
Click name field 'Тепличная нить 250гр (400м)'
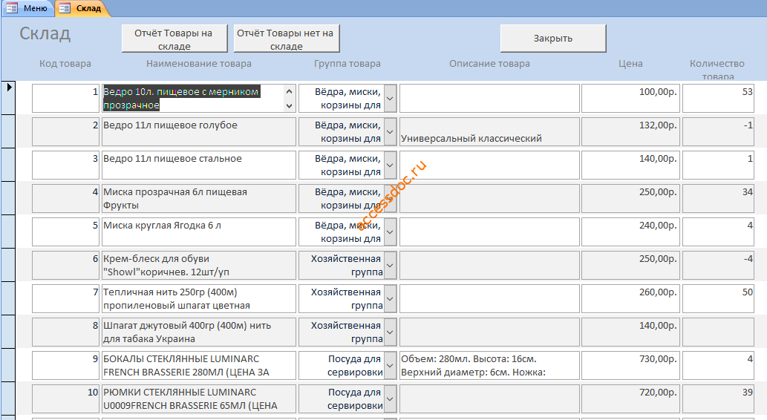[x=198, y=298]
